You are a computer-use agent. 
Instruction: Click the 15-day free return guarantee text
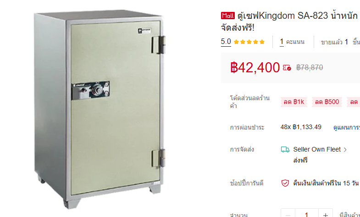[326, 183]
